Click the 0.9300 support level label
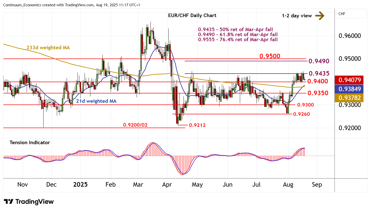 306,105
